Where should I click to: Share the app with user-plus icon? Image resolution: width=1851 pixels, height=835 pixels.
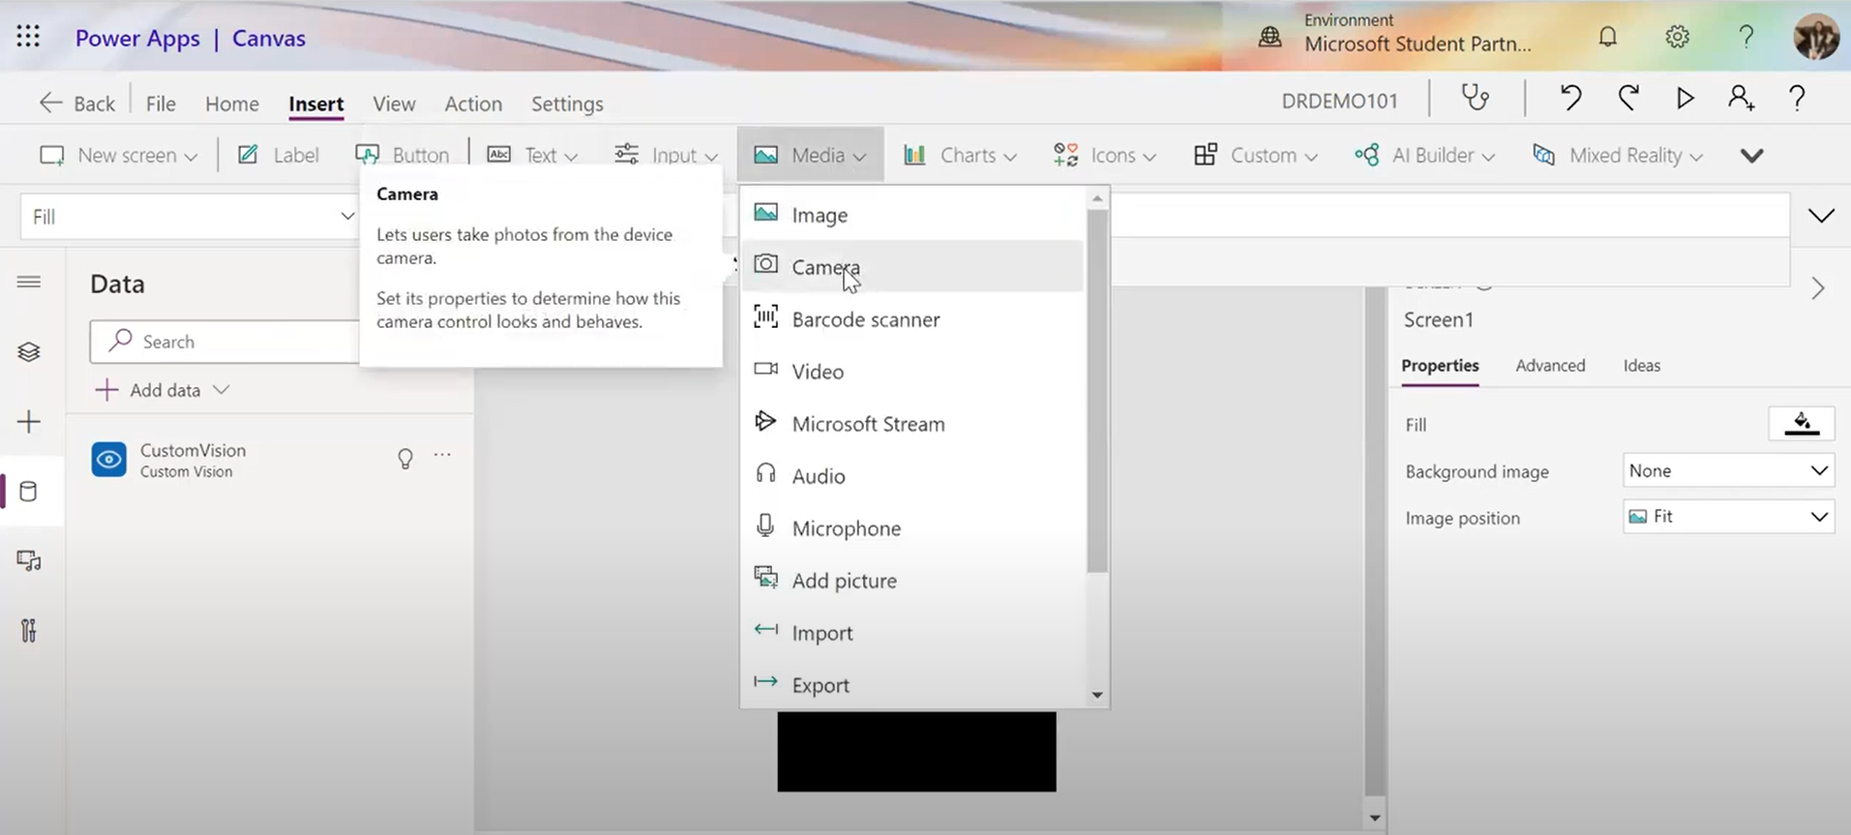point(1742,98)
